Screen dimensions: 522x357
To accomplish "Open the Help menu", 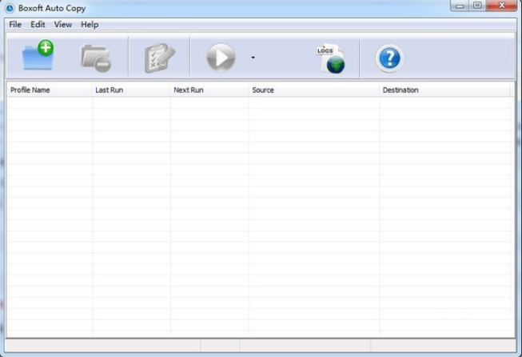I will [90, 25].
